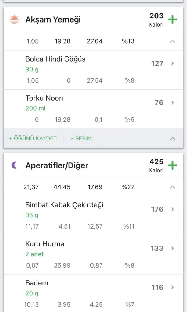Open the Bolca Hindi Göğüs food entry
The width and height of the screenshot is (187, 312).
click(x=55, y=59)
